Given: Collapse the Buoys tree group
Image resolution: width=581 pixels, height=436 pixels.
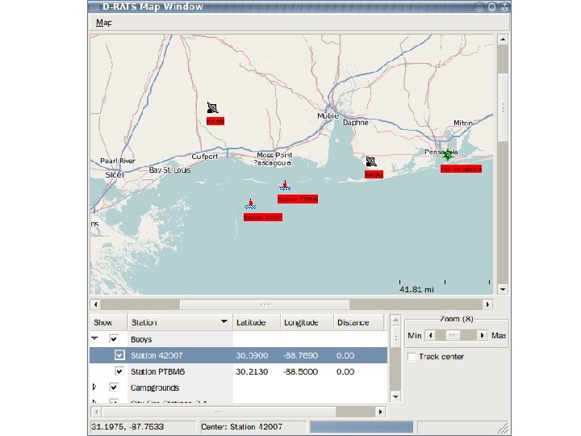Looking at the screenshot, I should coord(95,338).
